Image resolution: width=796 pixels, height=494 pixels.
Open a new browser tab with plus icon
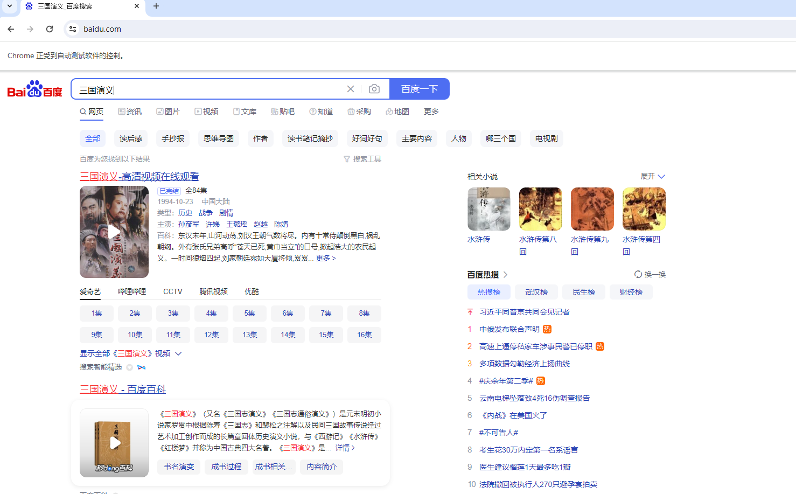156,6
